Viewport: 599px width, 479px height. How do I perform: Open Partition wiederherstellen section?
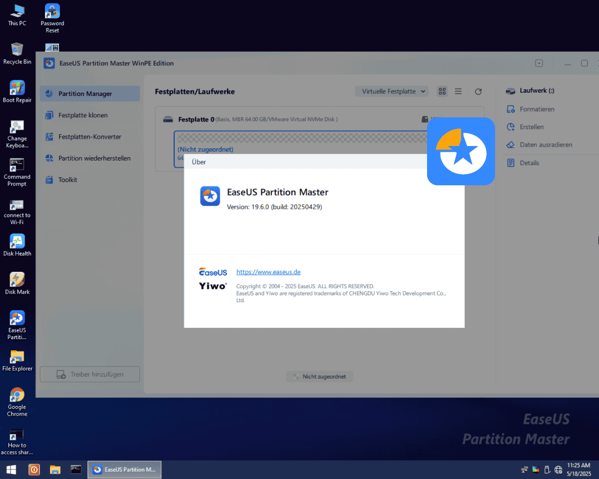[90, 158]
